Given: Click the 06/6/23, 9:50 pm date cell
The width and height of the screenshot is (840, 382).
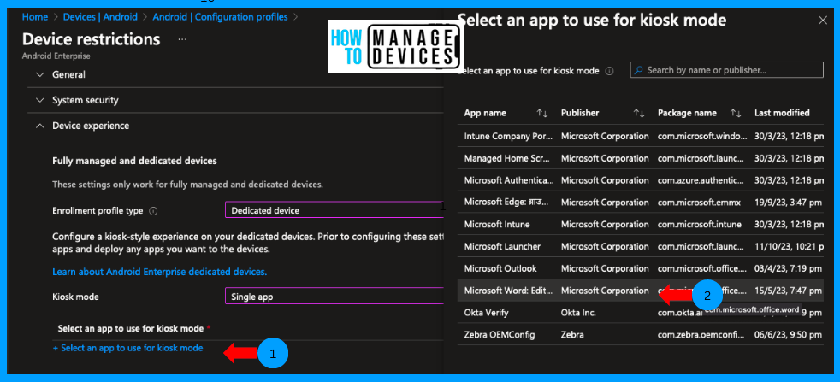Looking at the screenshot, I should (x=788, y=335).
